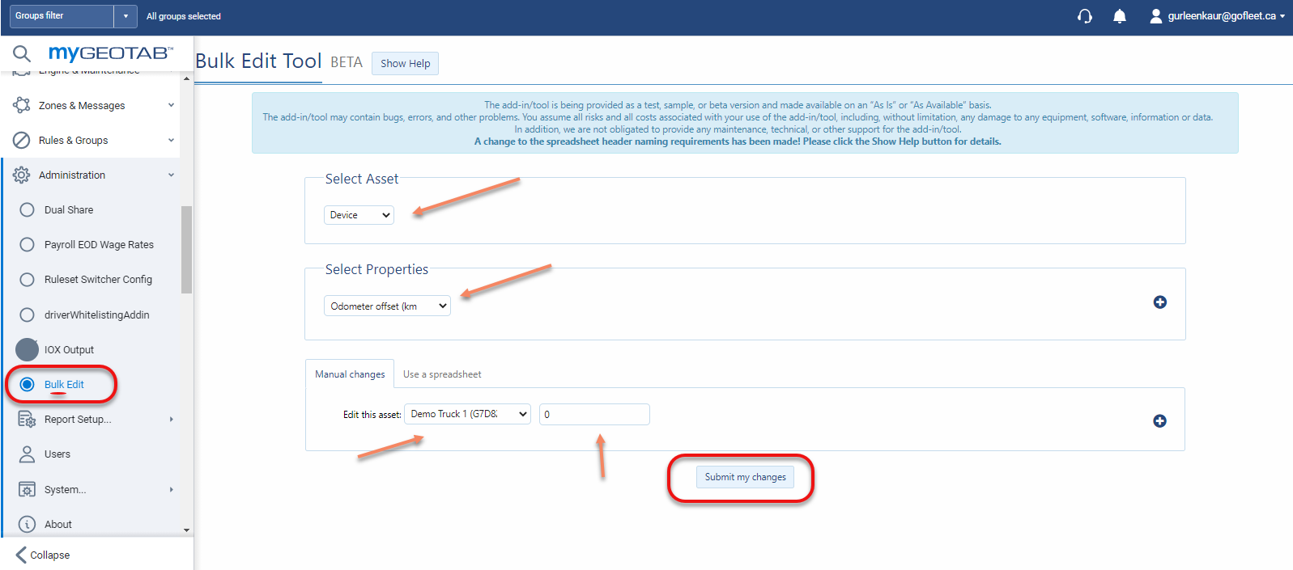Open notifications bell icon
Viewport: 1293px width, 570px height.
(x=1120, y=16)
